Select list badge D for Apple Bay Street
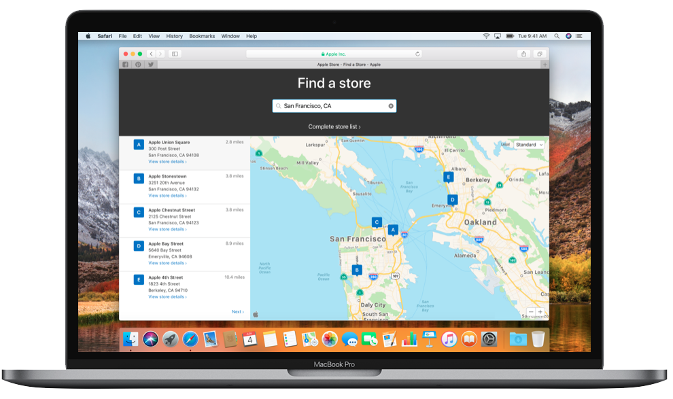673x399 pixels. click(x=139, y=246)
